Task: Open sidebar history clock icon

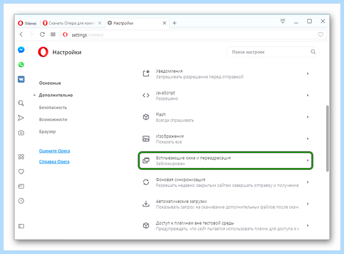Action: [x=21, y=201]
